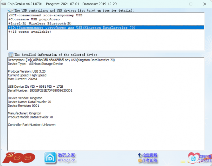
Task: Click the Device Revision: 0001 line
Action: click(x=24, y=106)
